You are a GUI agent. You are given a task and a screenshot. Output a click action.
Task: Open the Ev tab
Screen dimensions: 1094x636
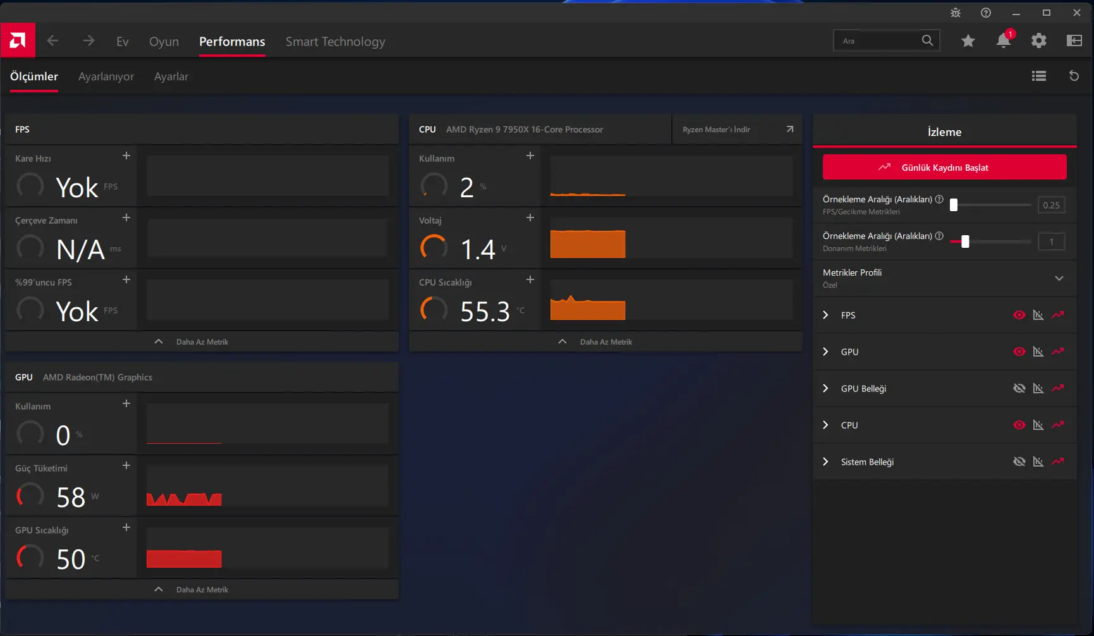click(123, 41)
